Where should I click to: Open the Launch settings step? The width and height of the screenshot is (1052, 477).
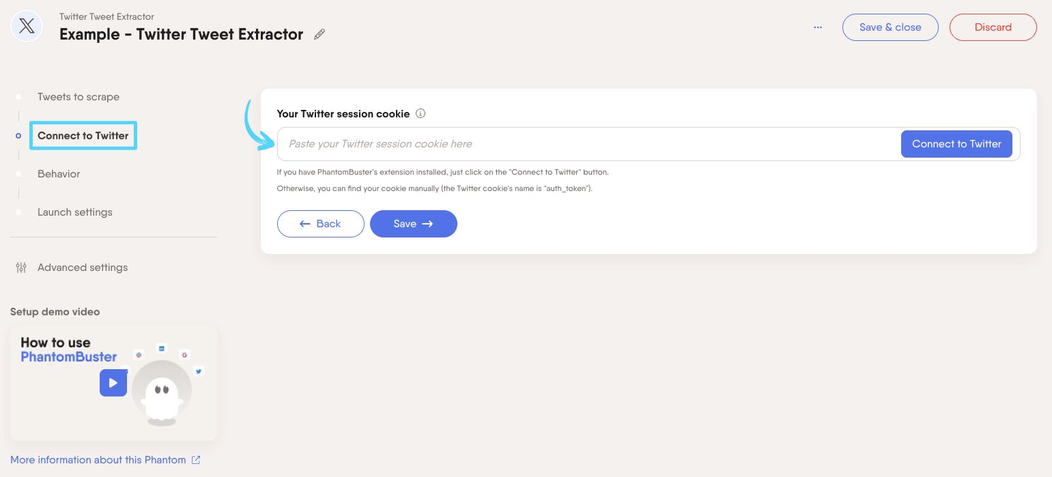(x=75, y=212)
